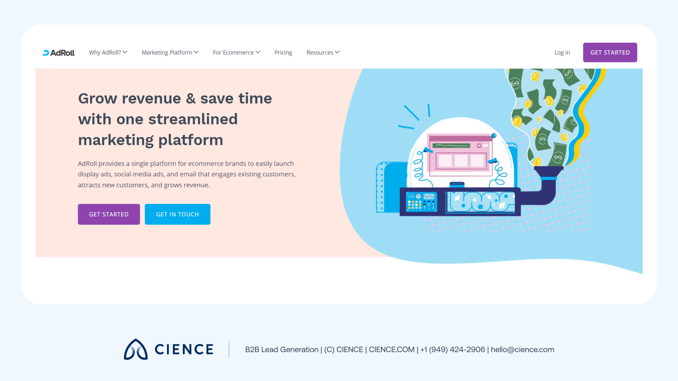The height and width of the screenshot is (381, 678).
Task: Expand the Resources dropdown menu
Action: pyautogui.click(x=320, y=52)
